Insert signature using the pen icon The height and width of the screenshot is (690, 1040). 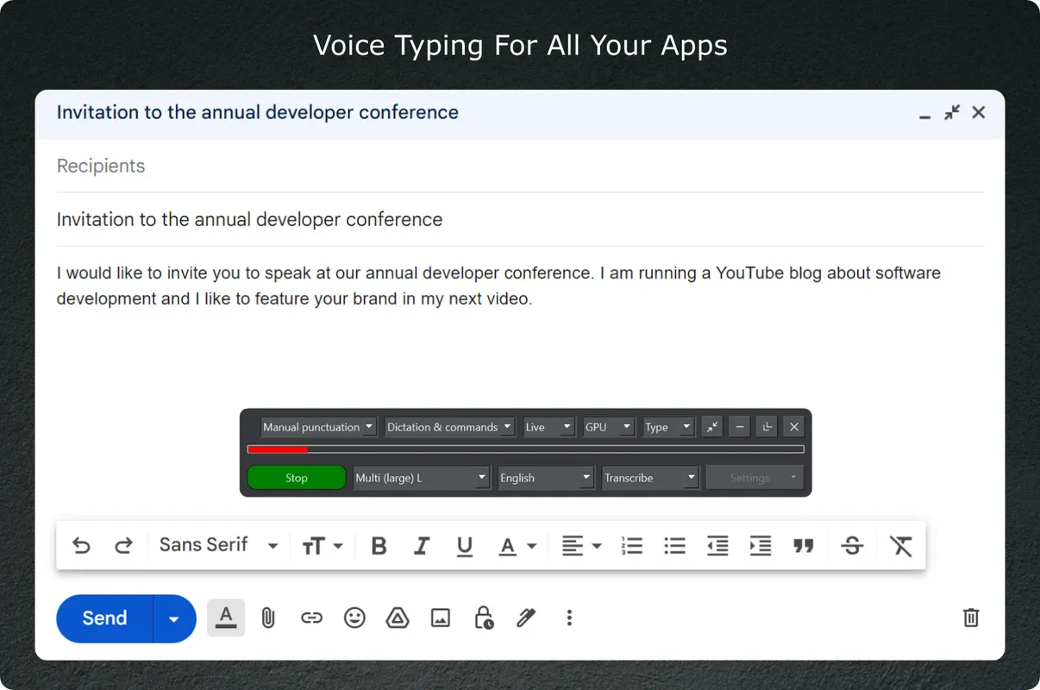[x=526, y=618]
